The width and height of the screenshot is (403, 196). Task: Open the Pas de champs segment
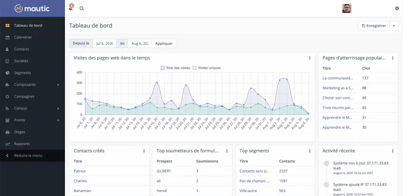pyautogui.click(x=255, y=181)
